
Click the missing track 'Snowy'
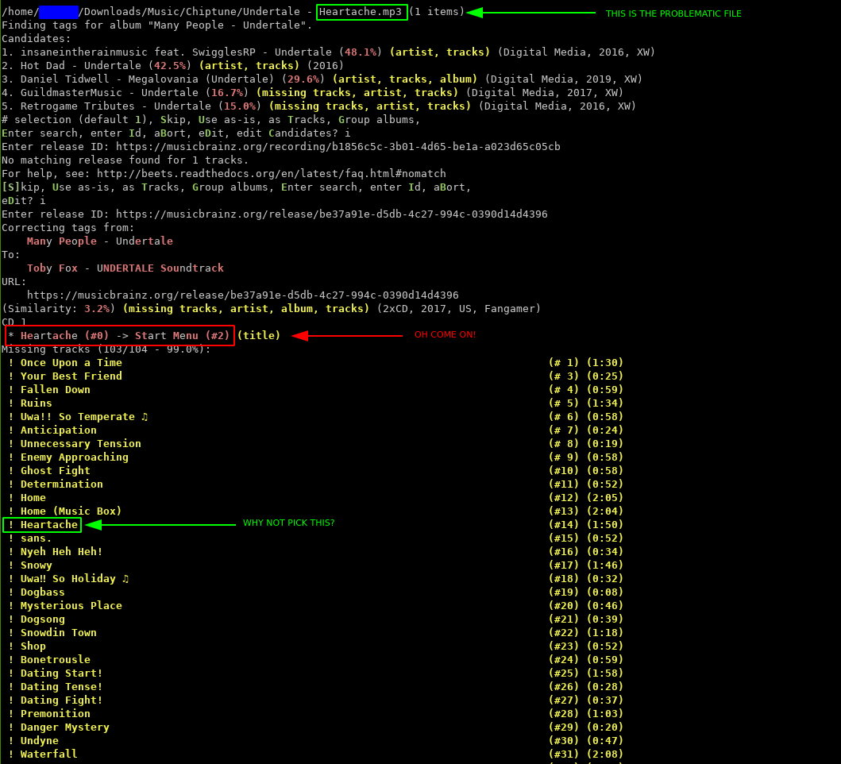click(36, 565)
